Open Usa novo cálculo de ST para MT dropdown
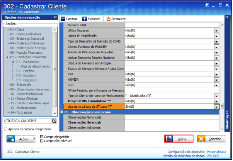Image resolution: width=233 pixels, height=161 pixels. point(216,107)
